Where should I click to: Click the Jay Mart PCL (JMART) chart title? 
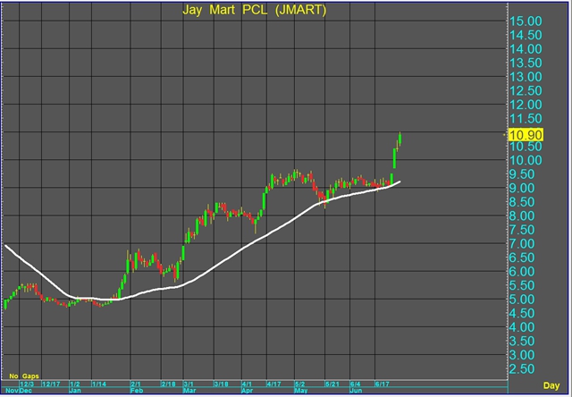click(254, 10)
